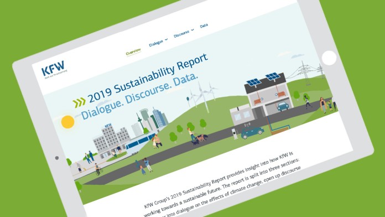Open the Dialogue menu item

coord(155,44)
